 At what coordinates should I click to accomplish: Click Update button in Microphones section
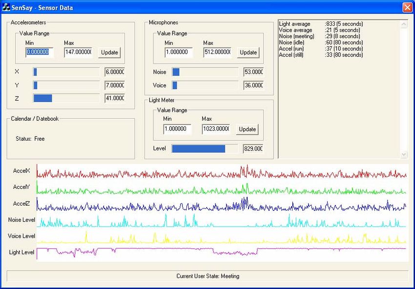tap(248, 52)
